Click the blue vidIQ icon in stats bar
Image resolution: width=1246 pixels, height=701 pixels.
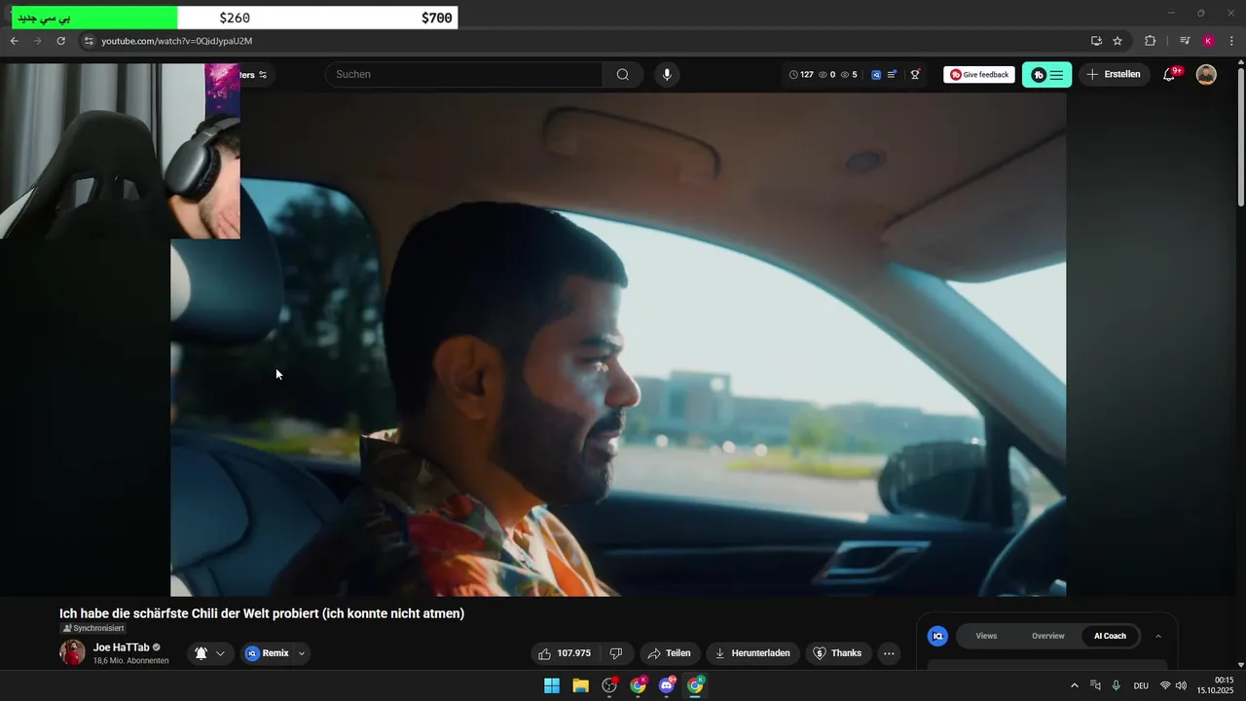tap(876, 74)
